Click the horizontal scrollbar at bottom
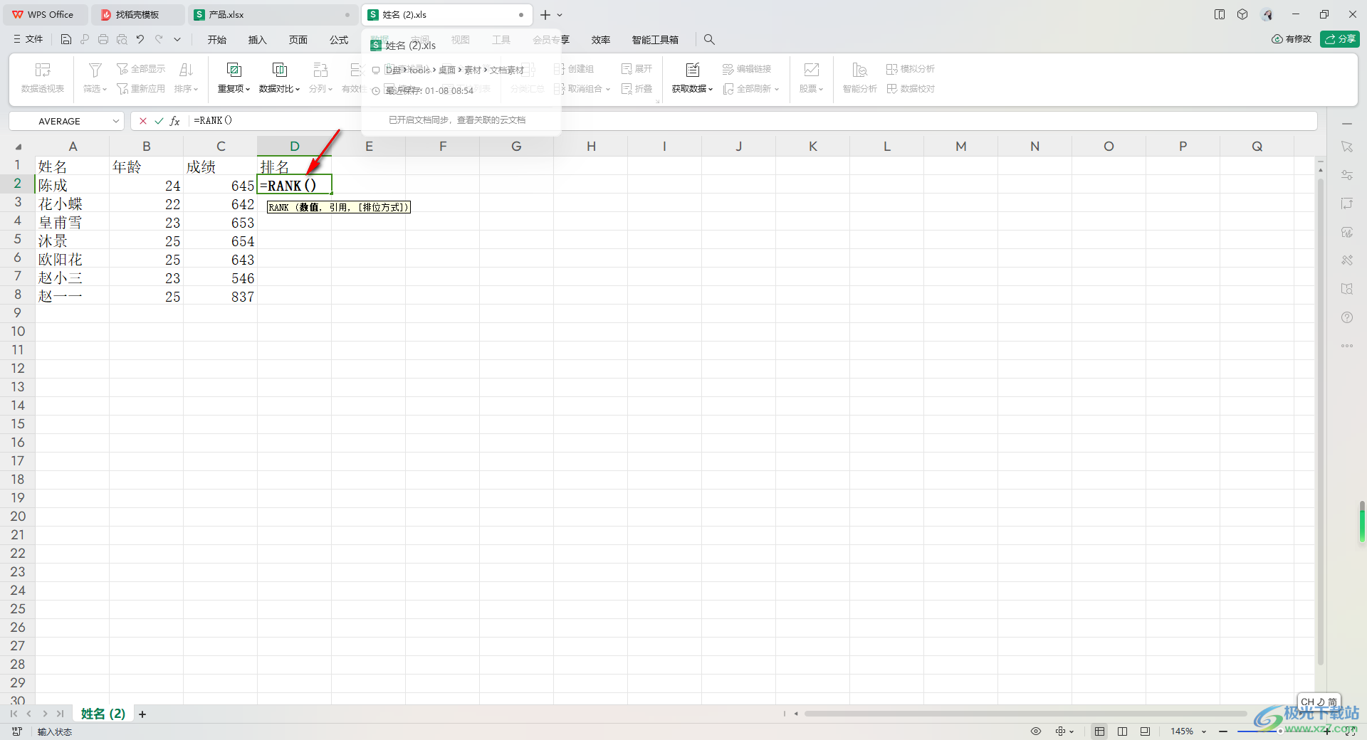 [1025, 714]
